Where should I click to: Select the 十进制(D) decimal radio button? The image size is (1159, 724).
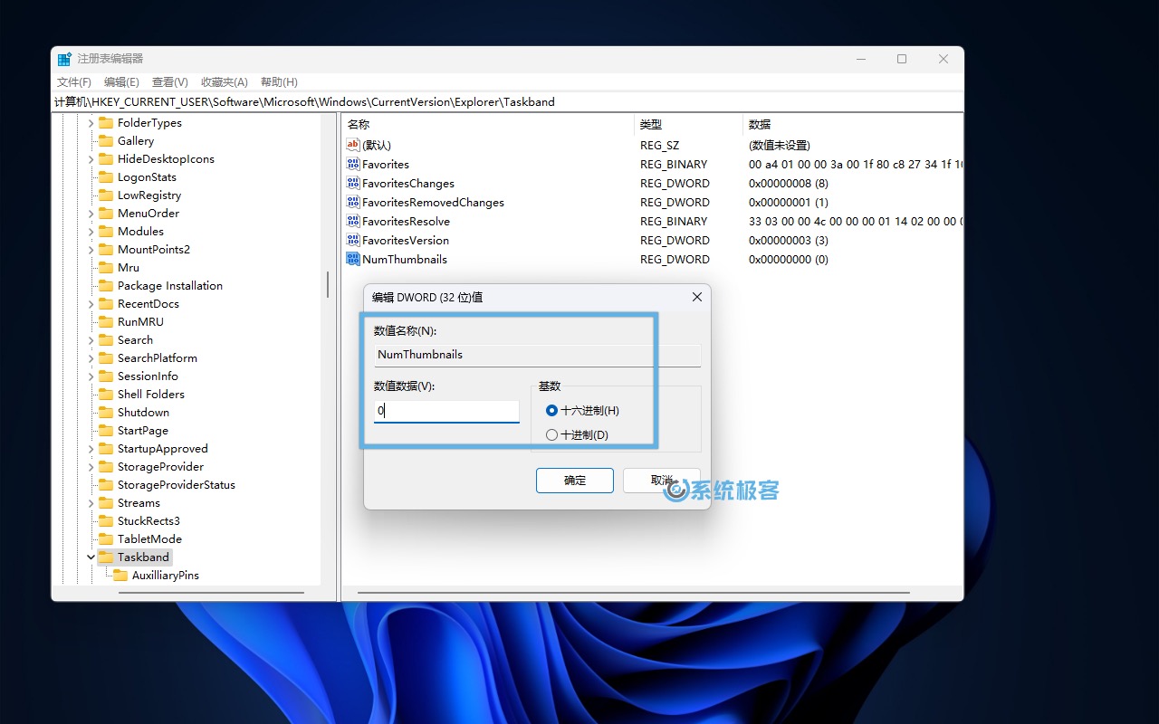click(x=552, y=435)
